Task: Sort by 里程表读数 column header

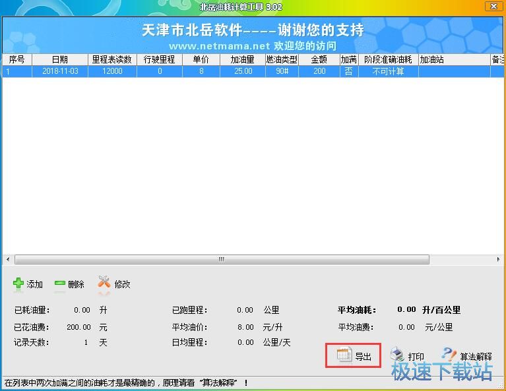Action: (x=112, y=59)
